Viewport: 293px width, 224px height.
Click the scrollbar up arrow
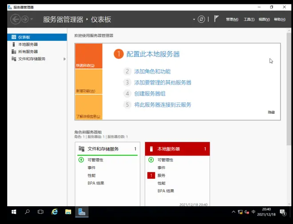(289, 30)
